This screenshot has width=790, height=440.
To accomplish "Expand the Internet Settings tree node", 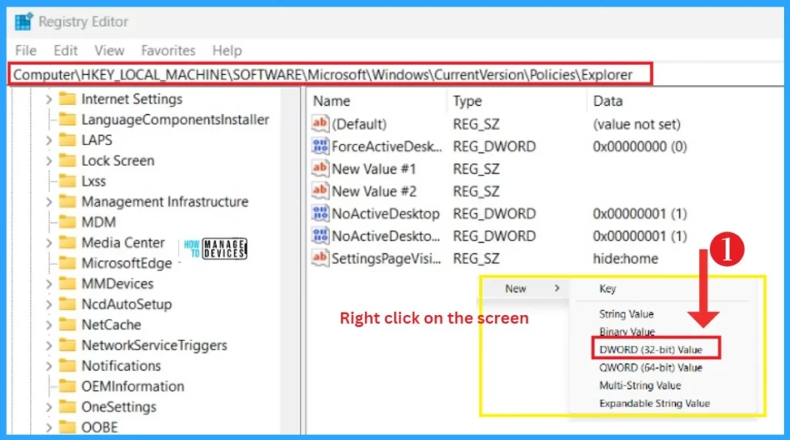I will [49, 100].
